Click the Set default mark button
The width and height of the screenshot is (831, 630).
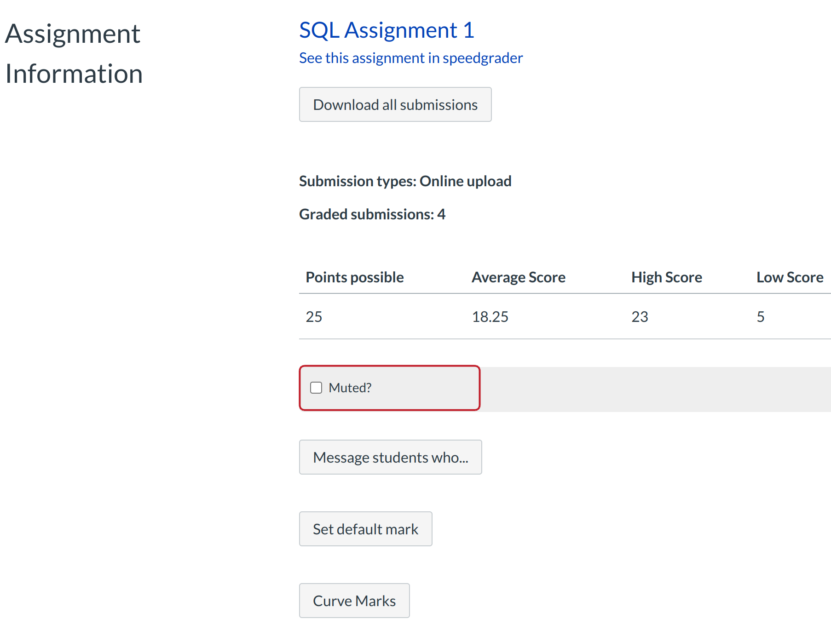(x=365, y=529)
